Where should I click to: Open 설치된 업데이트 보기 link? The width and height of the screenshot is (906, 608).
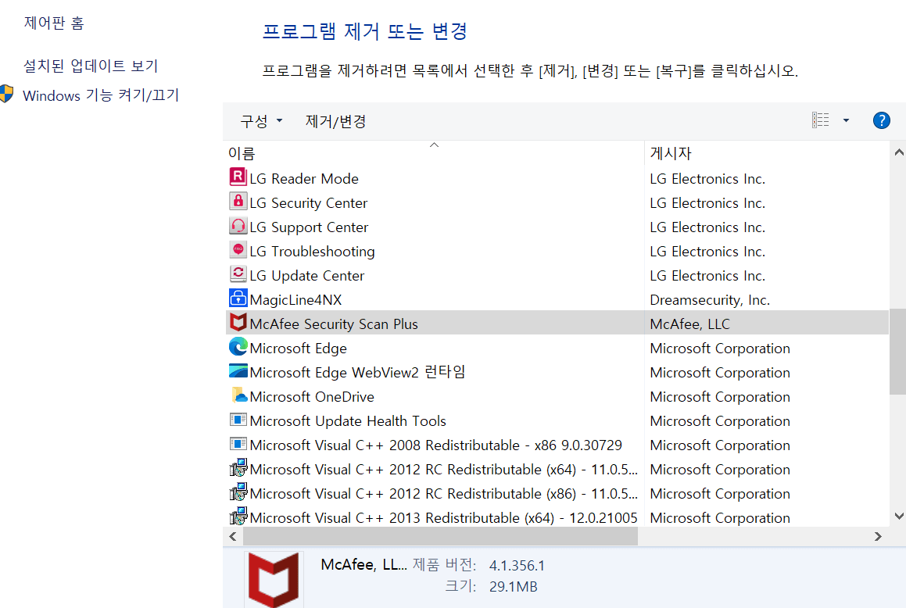tap(91, 66)
